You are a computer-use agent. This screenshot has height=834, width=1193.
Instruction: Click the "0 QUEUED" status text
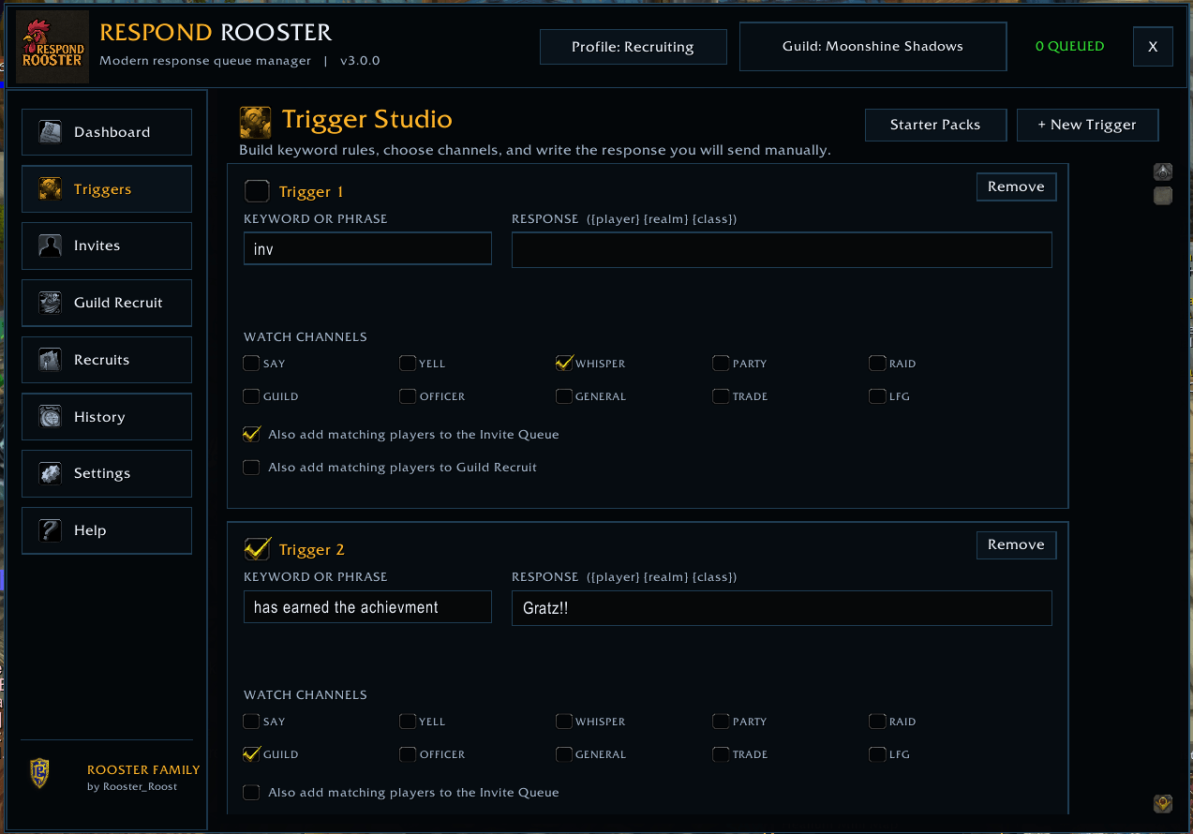click(1069, 46)
